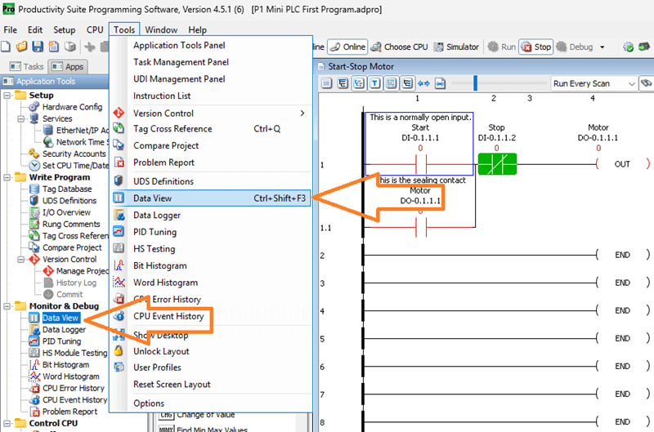Screen dimensions: 654x432
Task: Toggle the Online connection button
Action: pyautogui.click(x=347, y=47)
